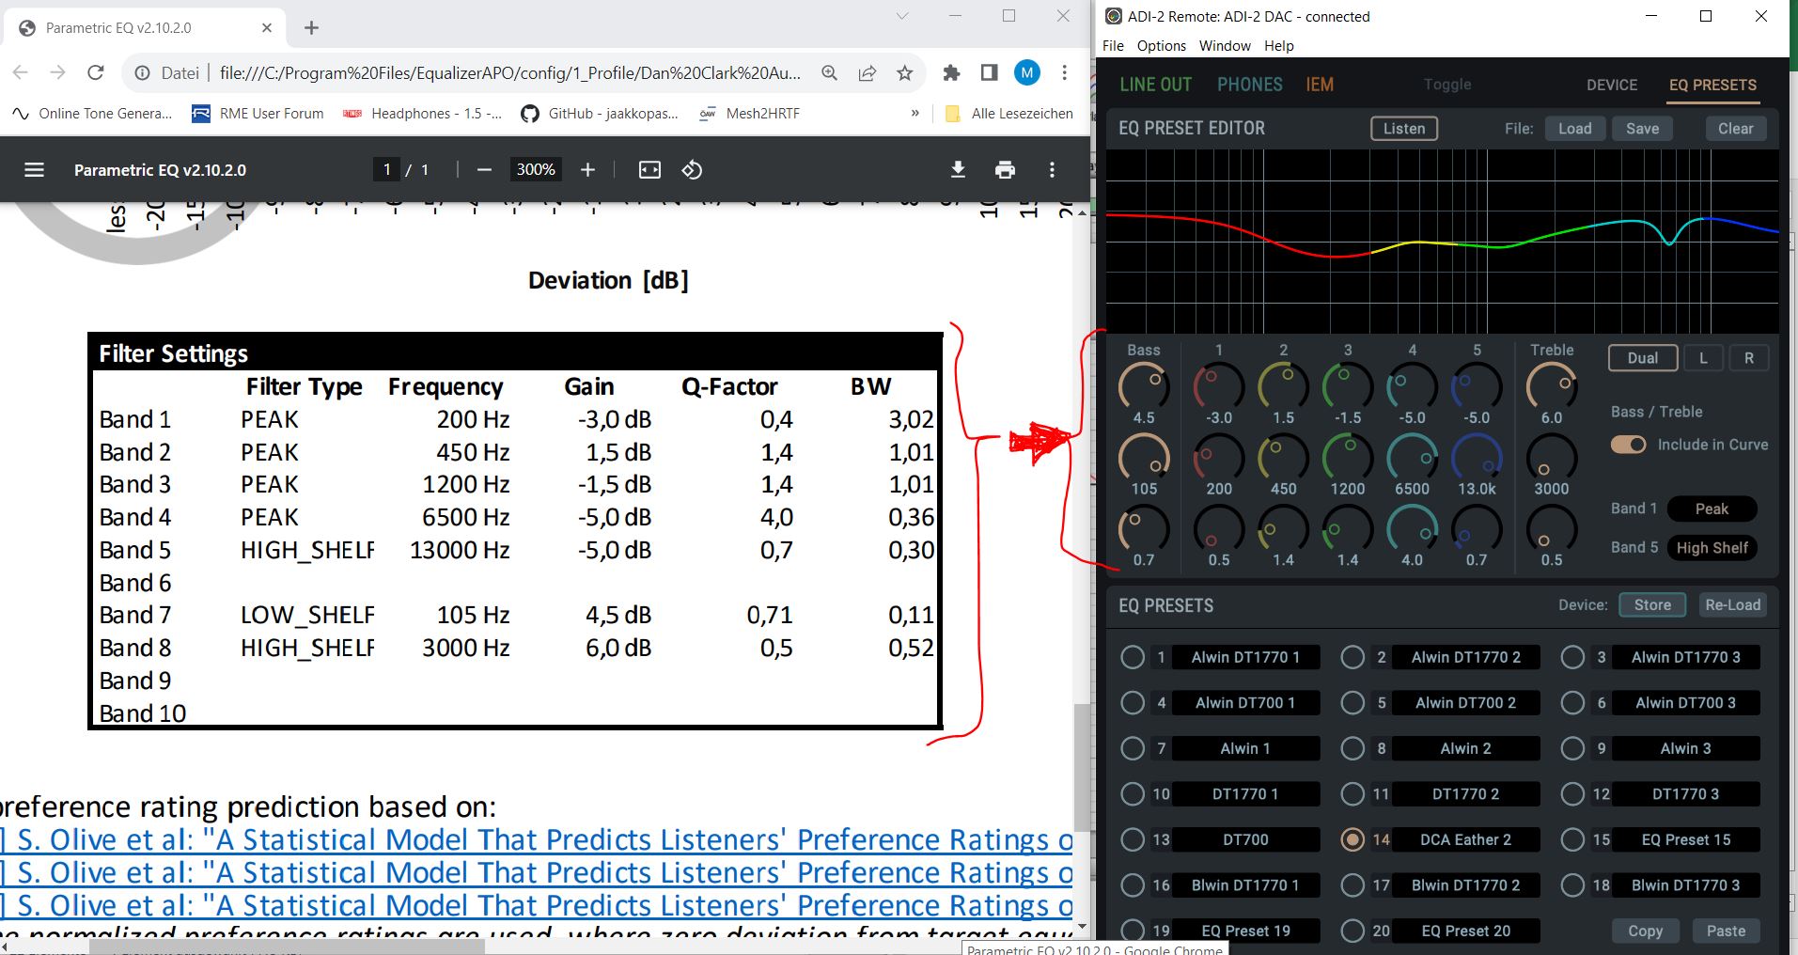Viewport: 1798px width, 955px height.
Task: Click Treble gain knob showing 6.0
Action: pos(1552,386)
